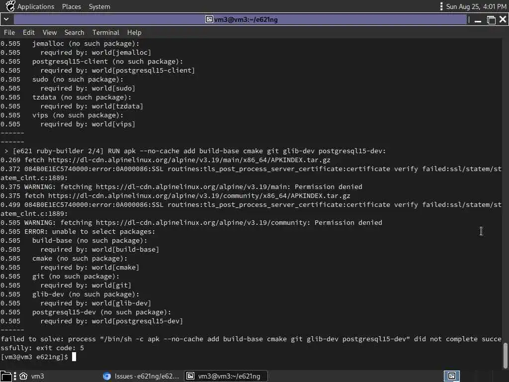The height and width of the screenshot is (382, 509).
Task: Open the System menu
Action: [99, 6]
